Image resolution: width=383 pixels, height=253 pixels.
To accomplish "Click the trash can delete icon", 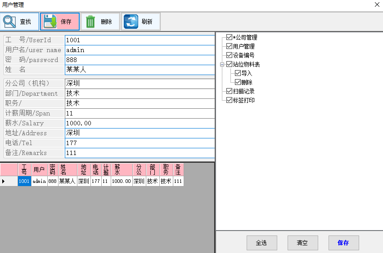I will pos(91,22).
